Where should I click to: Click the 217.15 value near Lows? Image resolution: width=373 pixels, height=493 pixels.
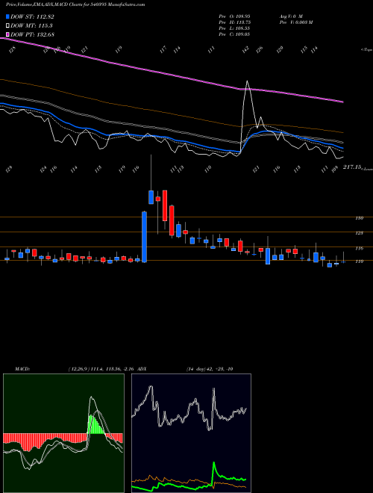[x=352, y=168]
